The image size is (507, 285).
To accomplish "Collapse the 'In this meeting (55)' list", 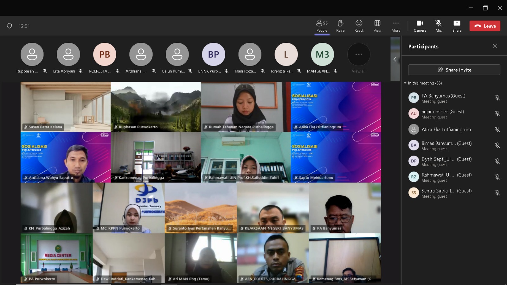I will coord(405,83).
